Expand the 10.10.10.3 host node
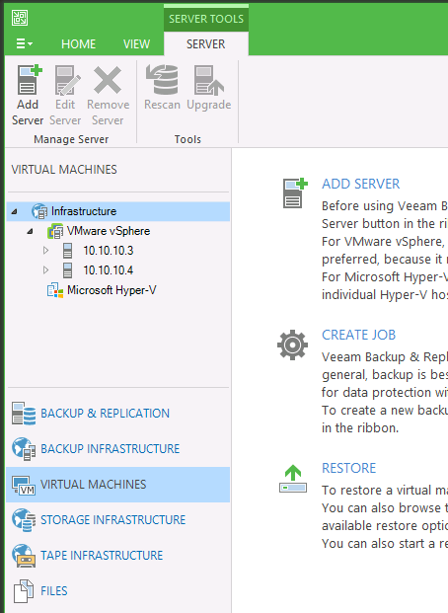Viewport: 448px width, 613px height. point(45,250)
